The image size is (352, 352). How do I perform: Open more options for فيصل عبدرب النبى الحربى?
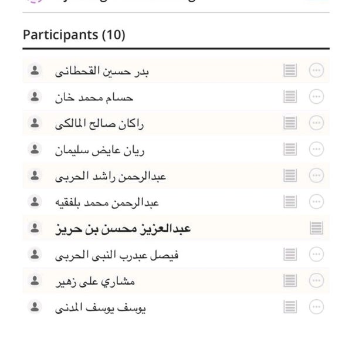point(316,254)
